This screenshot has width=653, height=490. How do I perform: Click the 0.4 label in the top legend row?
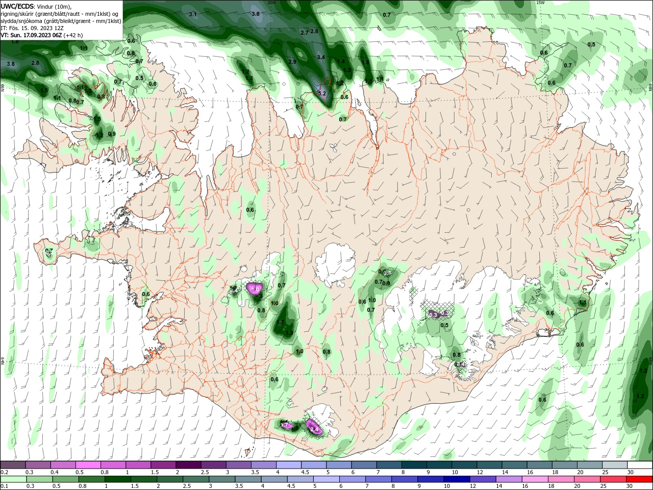coord(55,472)
